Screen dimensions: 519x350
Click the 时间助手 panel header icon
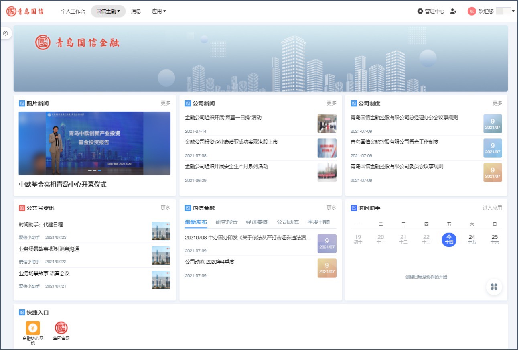pyautogui.click(x=354, y=208)
